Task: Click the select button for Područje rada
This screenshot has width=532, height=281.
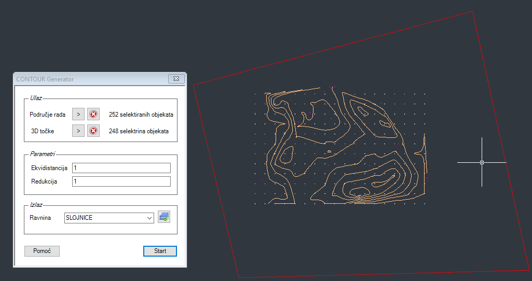Action: click(x=78, y=114)
